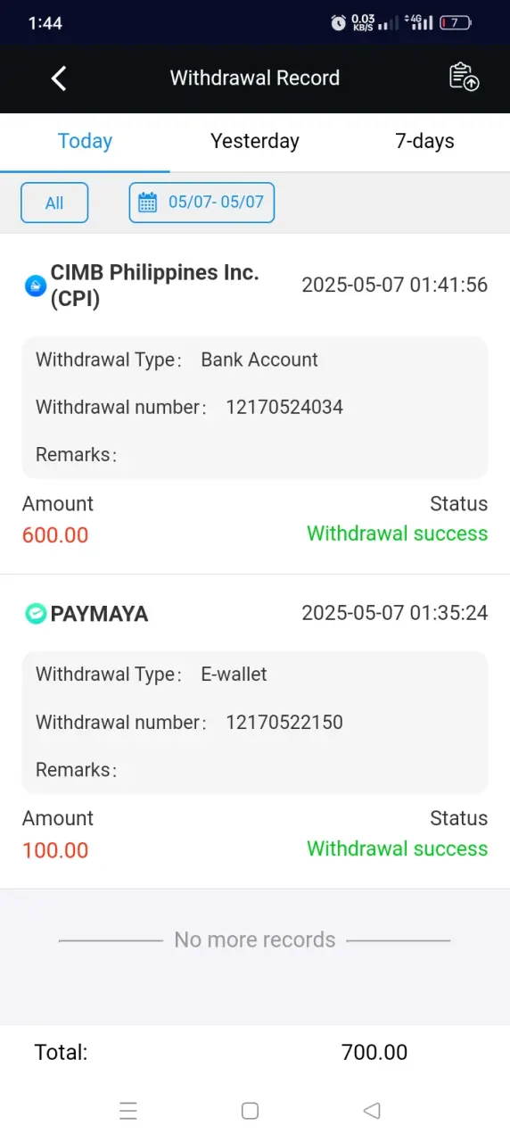
Task: Tap the CIMB Philippines Inc. (CPI) record title
Action: pos(154,285)
